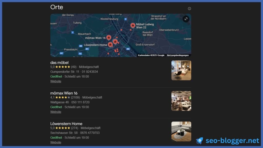Select the mömax Wien 16 map pin
The image size is (263, 148).
109,38
